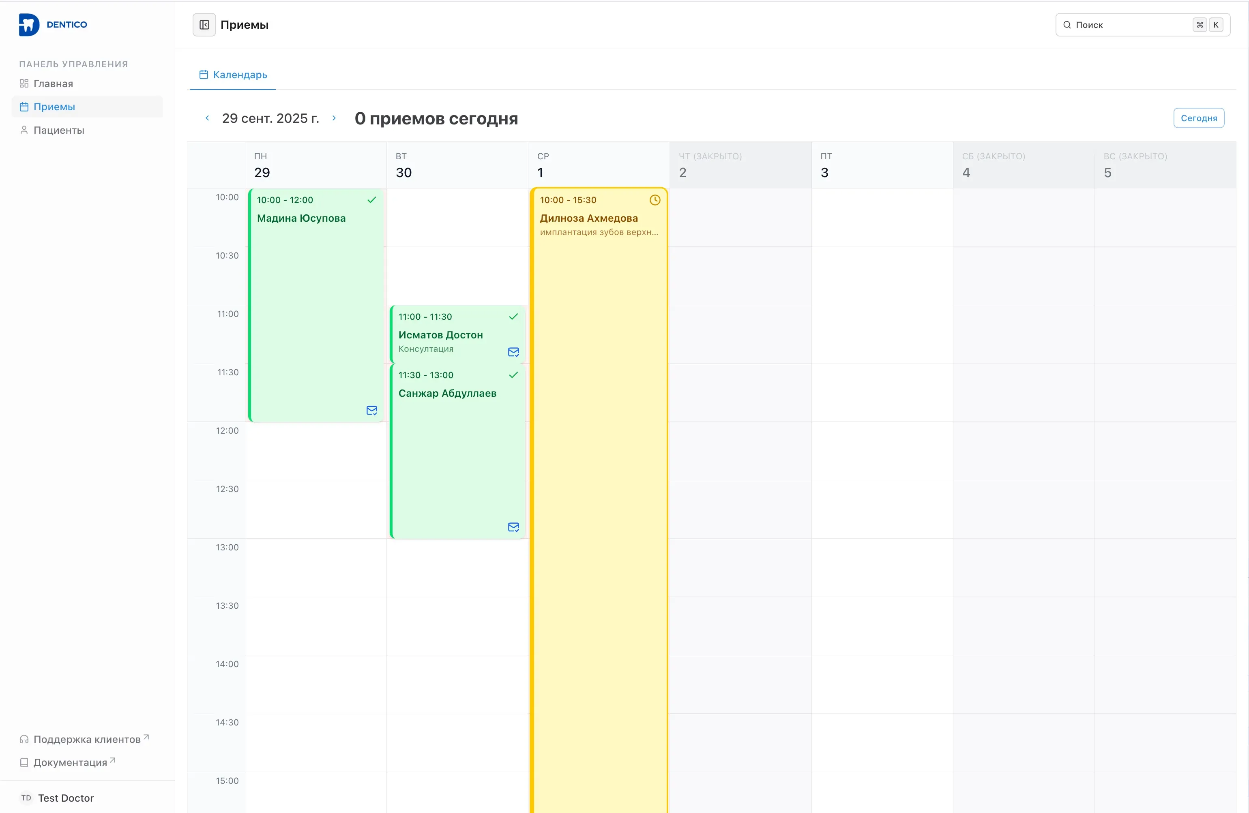Focus the Поиск search field
This screenshot has height=813, width=1249.
click(1128, 25)
